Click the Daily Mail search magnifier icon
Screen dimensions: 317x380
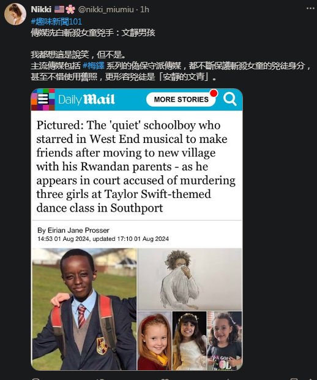click(229, 99)
